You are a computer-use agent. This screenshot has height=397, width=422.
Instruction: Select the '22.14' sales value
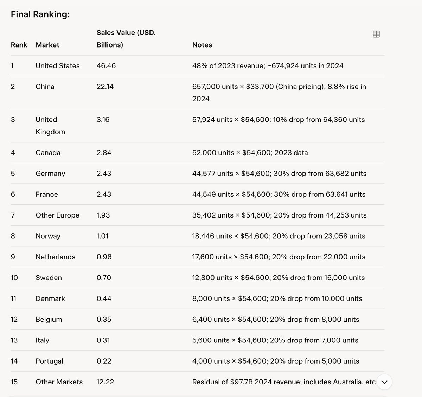105,87
